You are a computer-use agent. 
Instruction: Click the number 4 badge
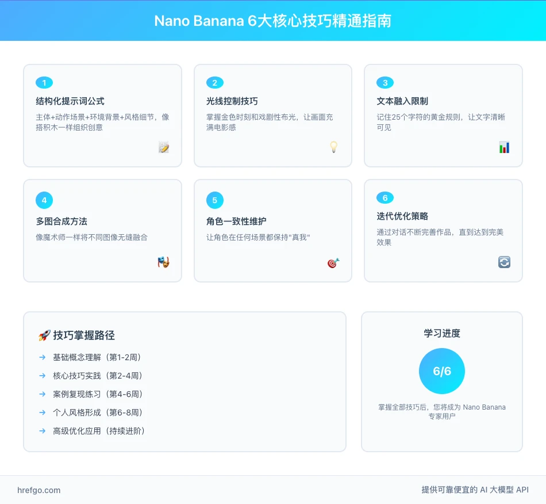point(44,200)
